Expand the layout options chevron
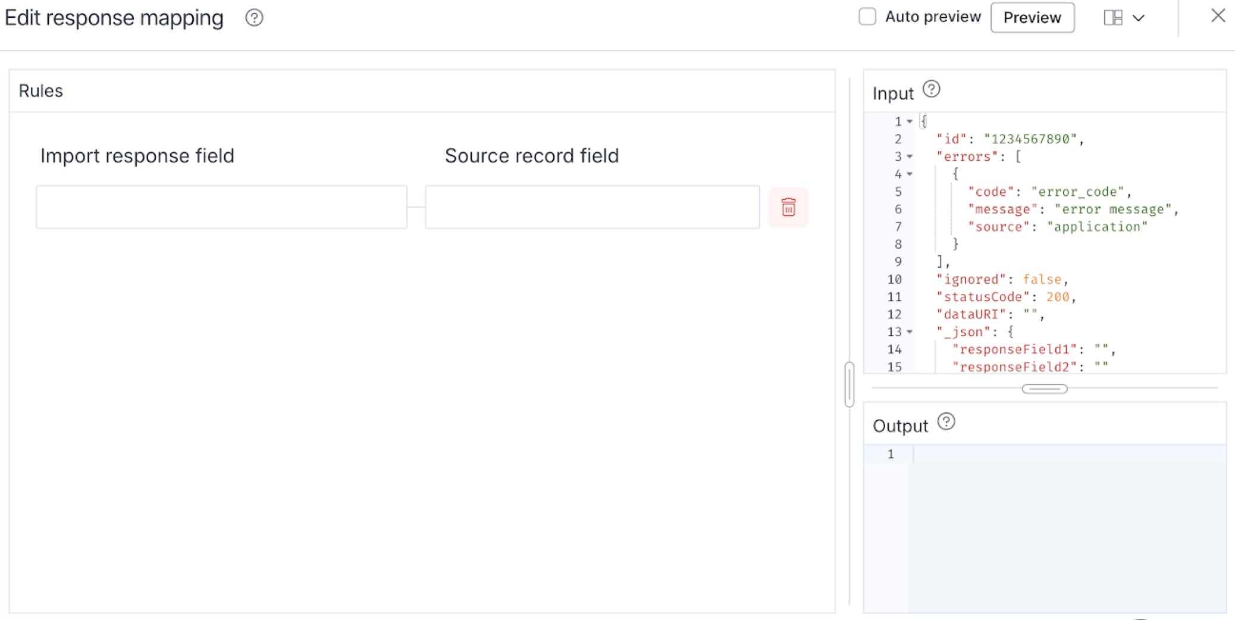The width and height of the screenshot is (1235, 620). click(1138, 18)
